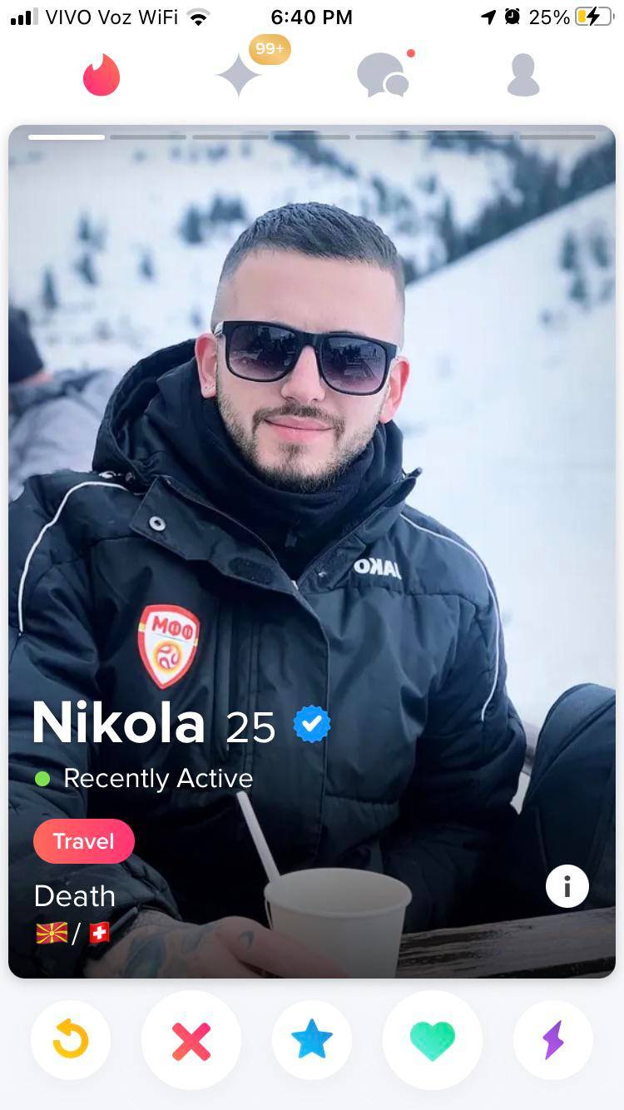Tap the name Nikola on the card
Image resolution: width=624 pixels, height=1110 pixels.
[119, 723]
